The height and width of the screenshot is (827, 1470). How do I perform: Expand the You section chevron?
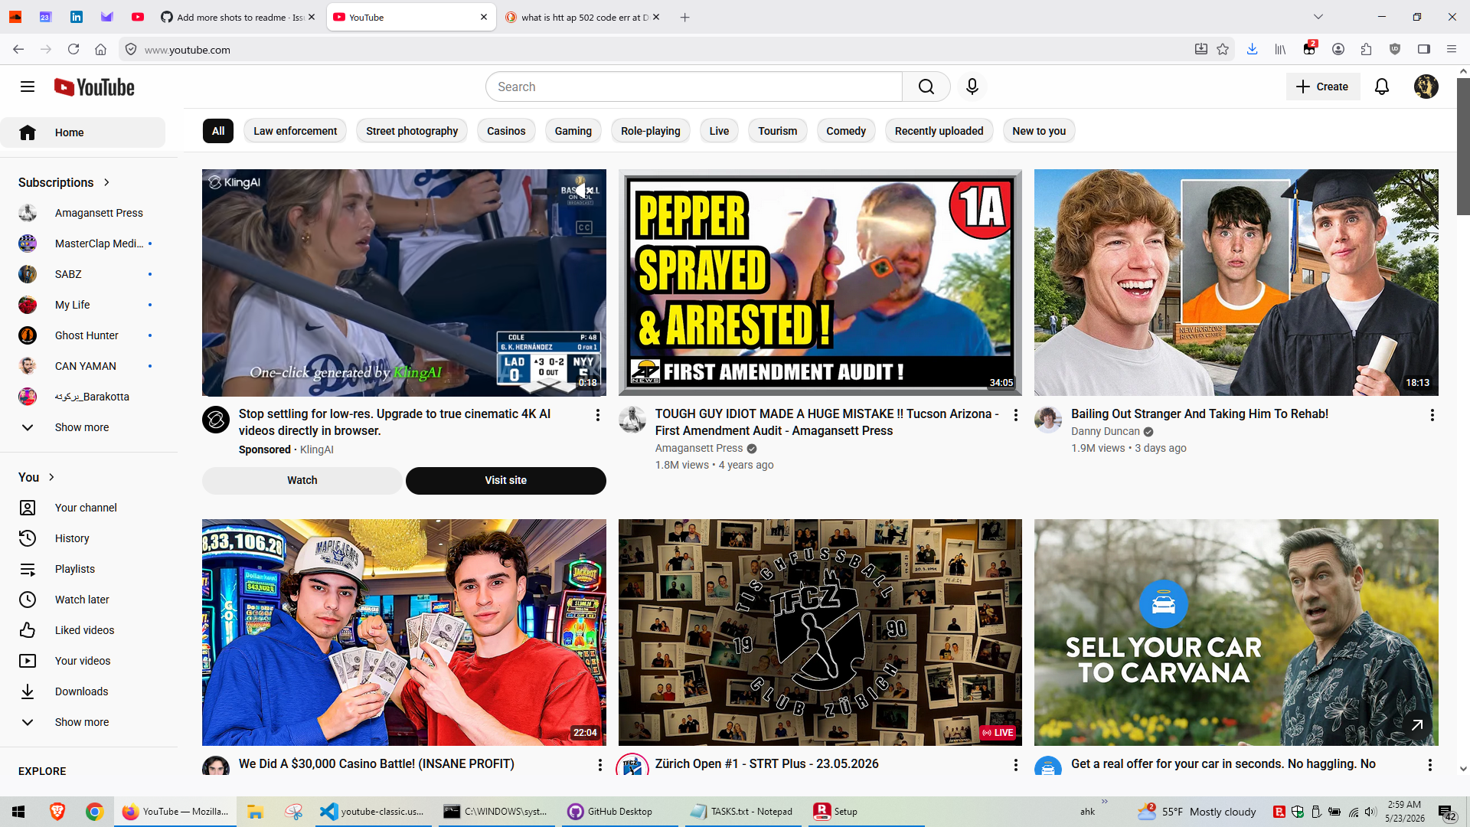click(51, 477)
